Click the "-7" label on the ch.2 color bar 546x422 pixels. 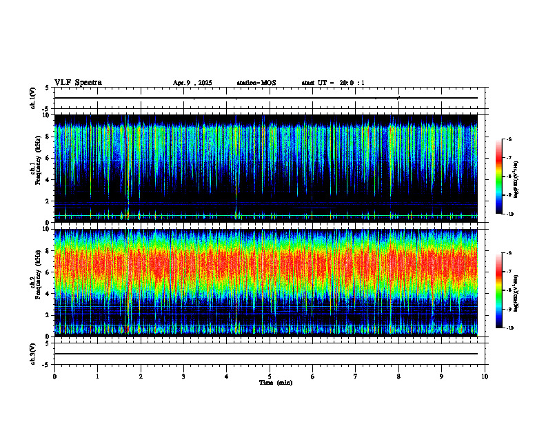pos(509,272)
